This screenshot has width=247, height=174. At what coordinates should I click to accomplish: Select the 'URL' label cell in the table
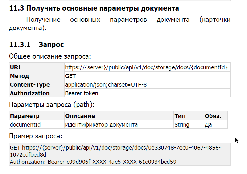(x=16, y=67)
